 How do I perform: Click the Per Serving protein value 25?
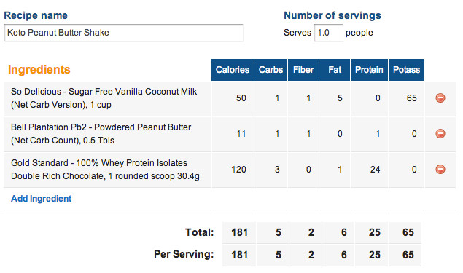375,255
